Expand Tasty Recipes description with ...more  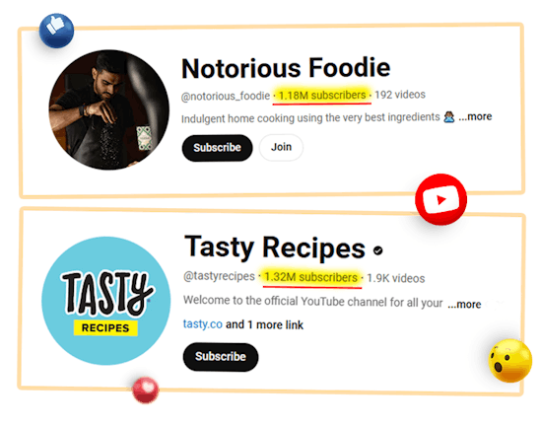(x=464, y=305)
